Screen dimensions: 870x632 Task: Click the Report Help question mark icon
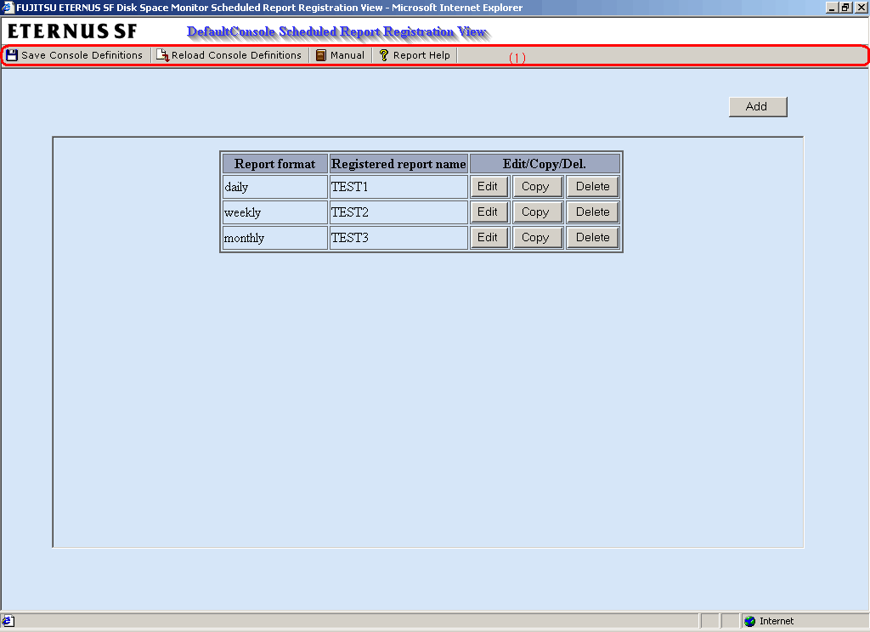coord(383,55)
